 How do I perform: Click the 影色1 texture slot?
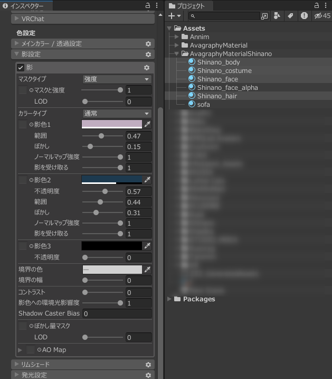pos(23,124)
